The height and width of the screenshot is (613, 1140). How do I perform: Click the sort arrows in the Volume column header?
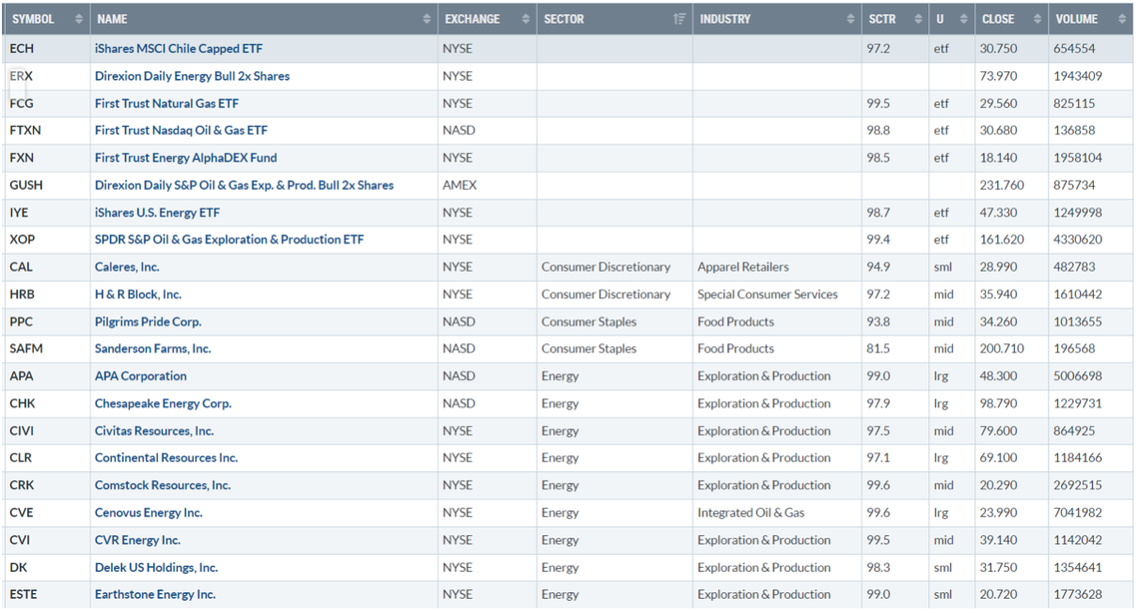1121,19
